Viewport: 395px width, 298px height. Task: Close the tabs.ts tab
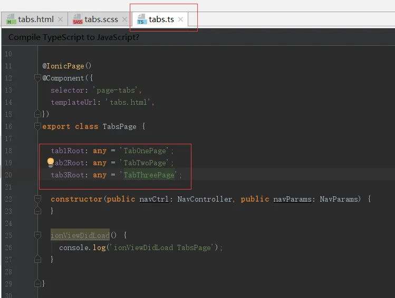pos(180,19)
